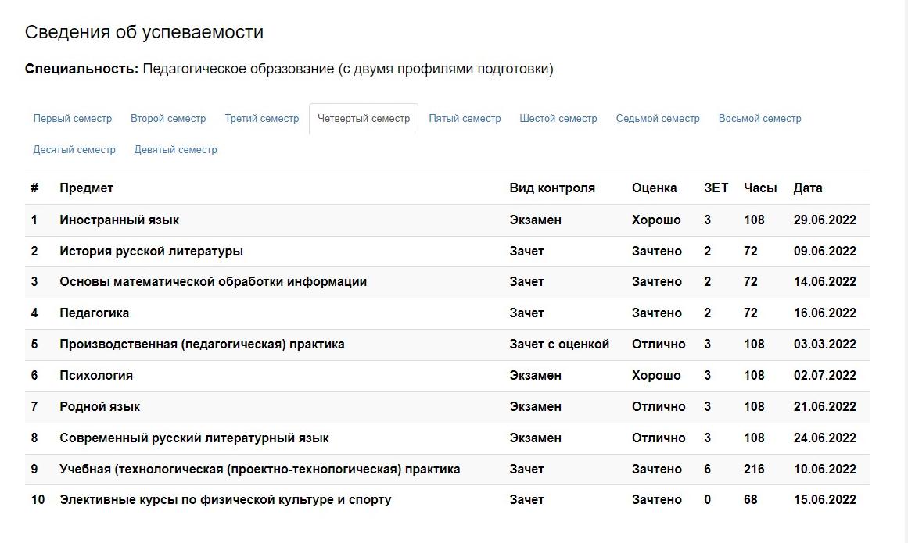Click the Хорошо grade for Иностранный язык
The height and width of the screenshot is (543, 908).
(656, 220)
